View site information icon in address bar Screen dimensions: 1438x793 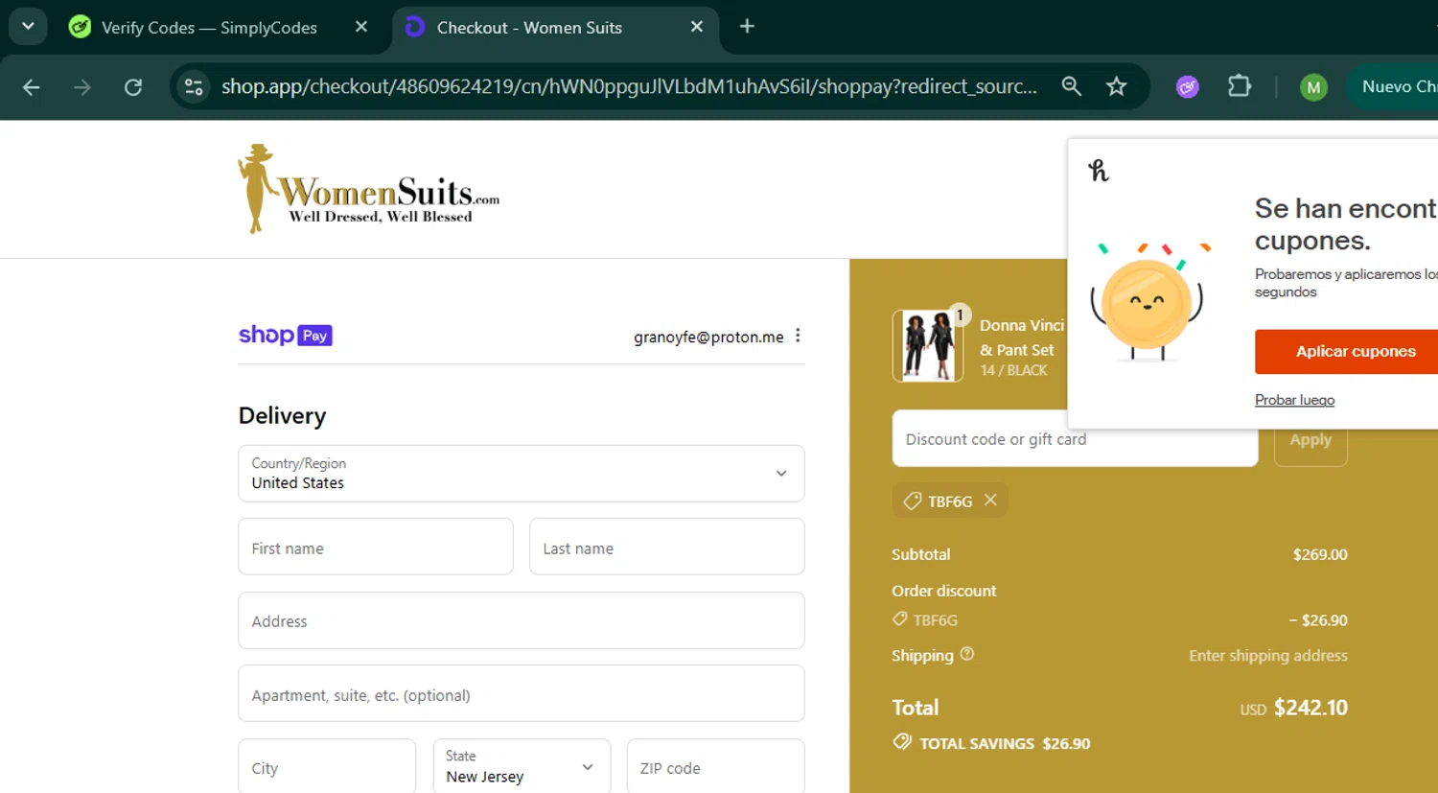pyautogui.click(x=194, y=87)
